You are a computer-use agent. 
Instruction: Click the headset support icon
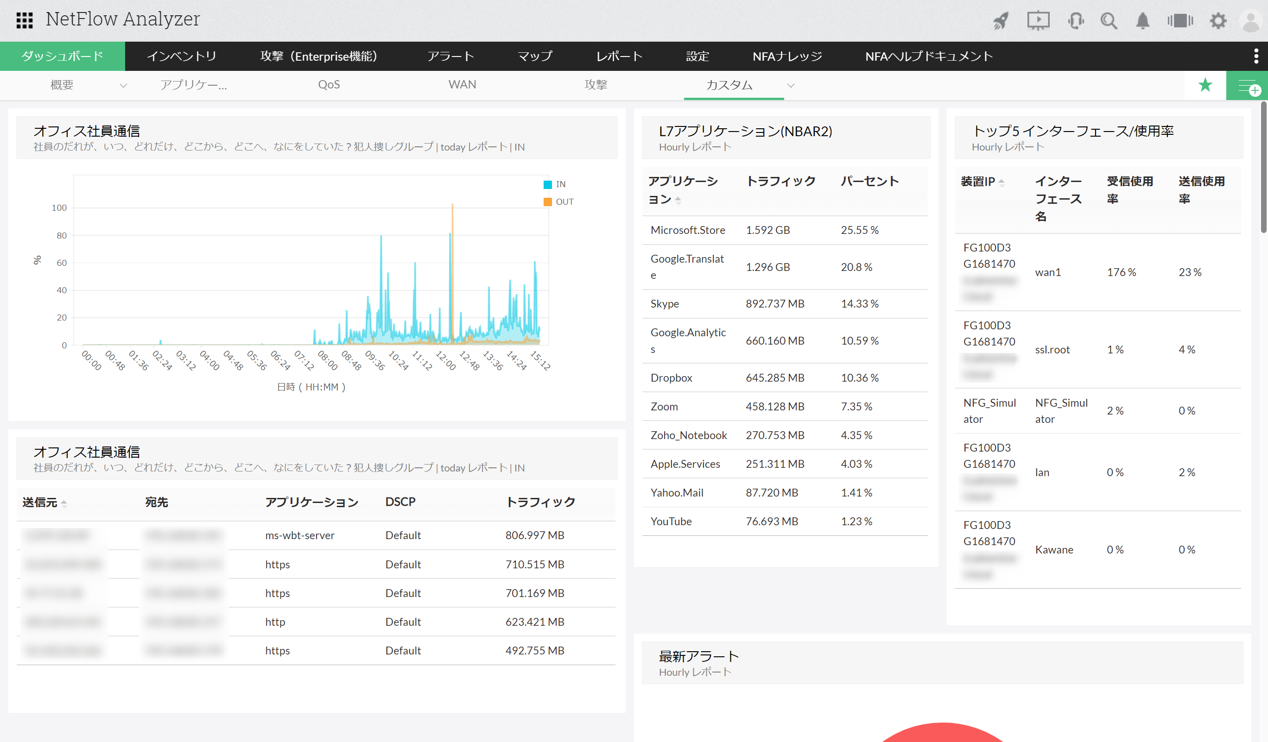pyautogui.click(x=1075, y=20)
